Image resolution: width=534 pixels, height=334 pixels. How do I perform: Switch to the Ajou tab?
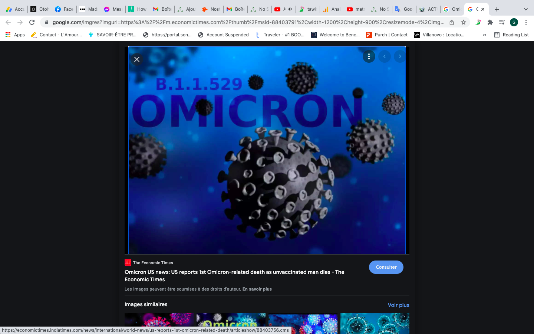click(187, 9)
